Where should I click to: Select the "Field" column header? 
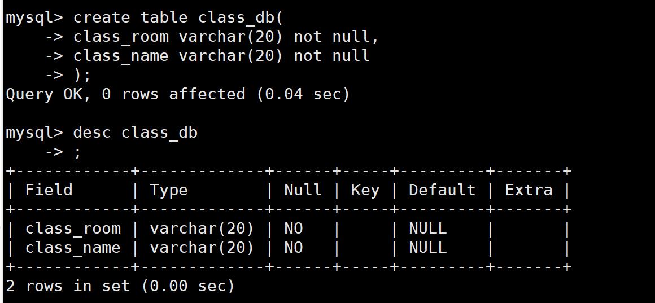click(x=49, y=190)
